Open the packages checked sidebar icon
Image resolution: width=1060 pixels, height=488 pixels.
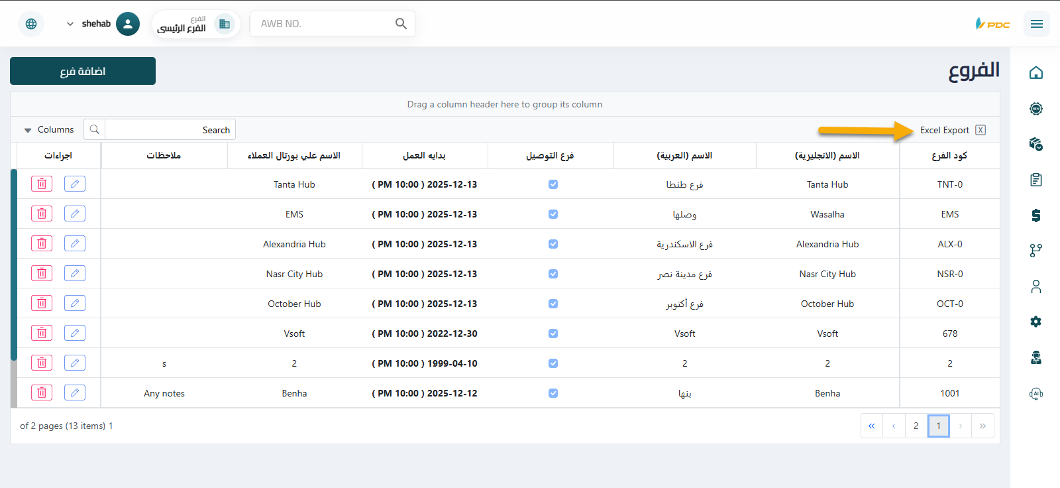click(x=1036, y=144)
